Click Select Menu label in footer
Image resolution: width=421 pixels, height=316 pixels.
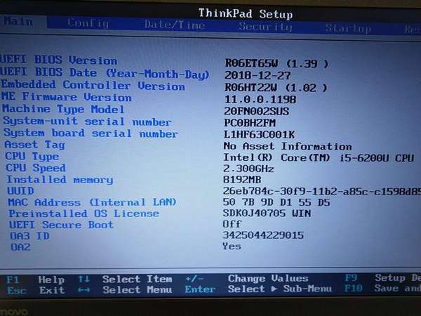tap(138, 289)
